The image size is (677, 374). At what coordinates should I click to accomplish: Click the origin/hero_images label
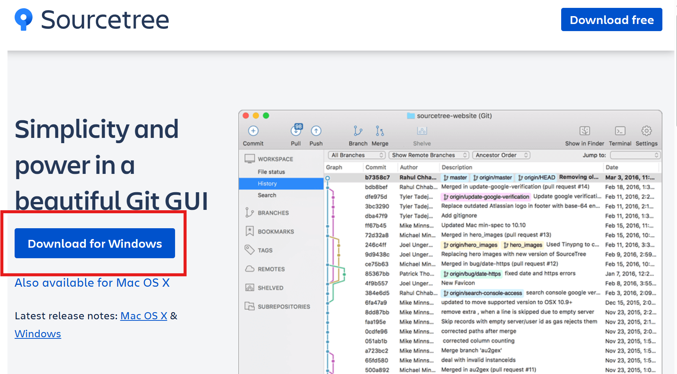tap(470, 245)
